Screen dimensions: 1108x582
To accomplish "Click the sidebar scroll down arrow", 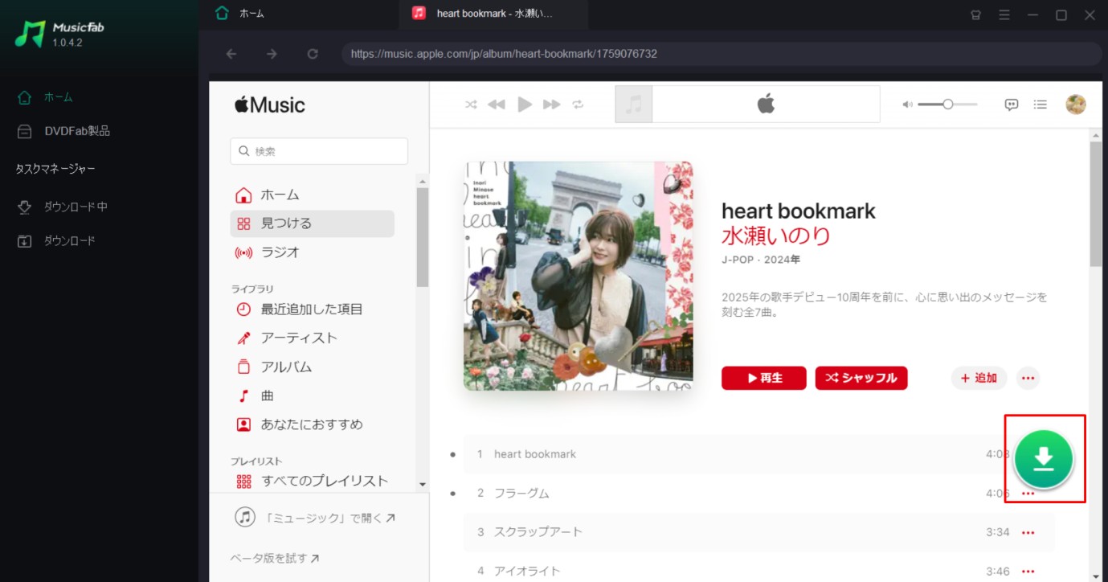I will 423,485.
